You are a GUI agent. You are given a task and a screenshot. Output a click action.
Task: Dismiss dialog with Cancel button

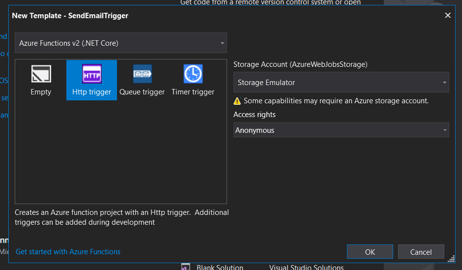(421, 252)
